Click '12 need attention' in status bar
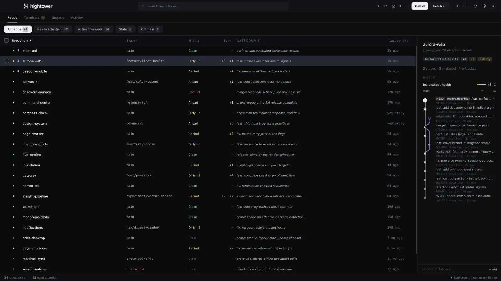501x281 pixels. point(45,278)
